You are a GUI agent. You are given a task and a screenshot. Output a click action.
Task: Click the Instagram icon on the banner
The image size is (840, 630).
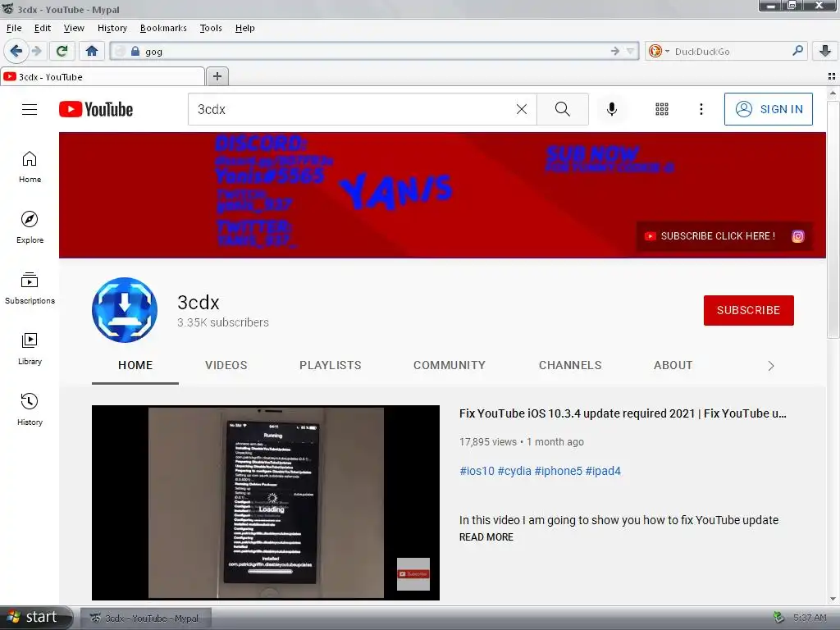[x=797, y=236]
